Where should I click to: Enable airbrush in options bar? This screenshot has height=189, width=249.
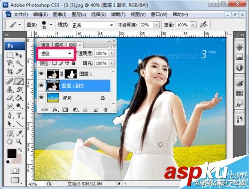[x=204, y=25]
